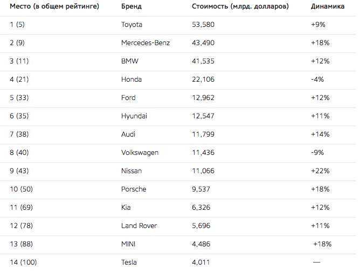The width and height of the screenshot is (359, 276).
Task: Select the Land Rover brand cell
Action: pyautogui.click(x=139, y=226)
